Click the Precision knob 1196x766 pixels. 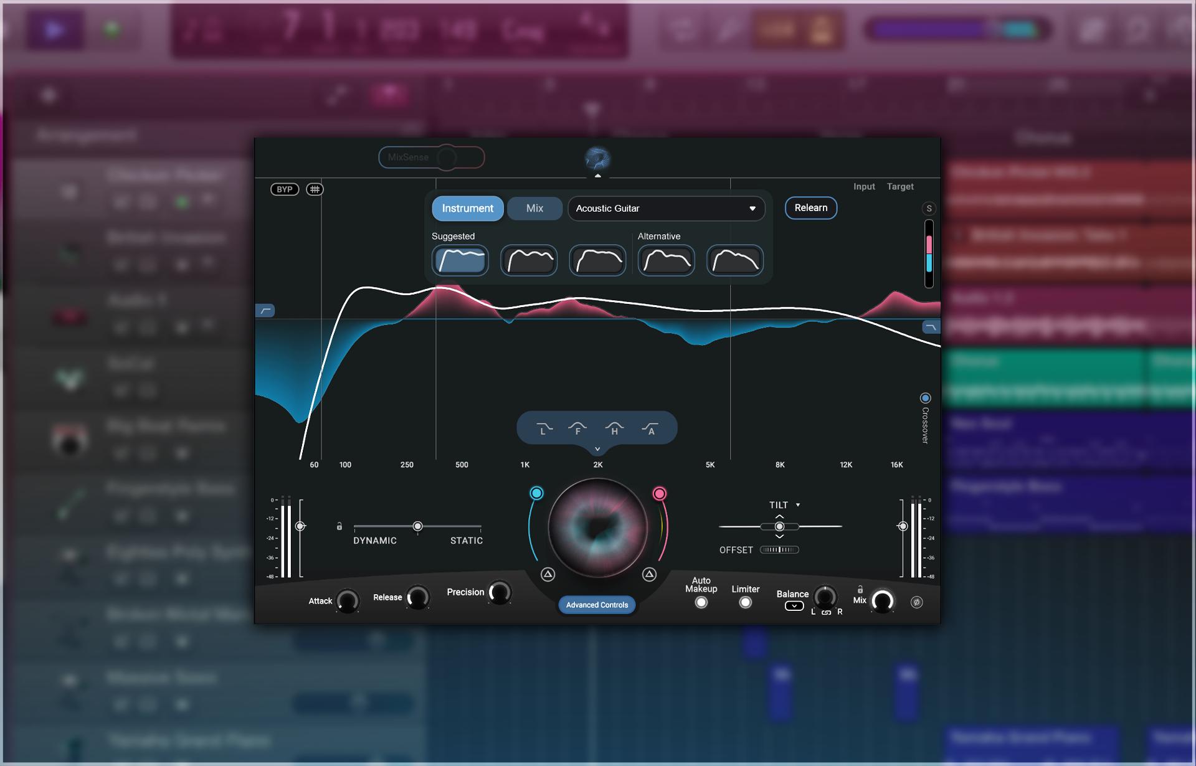point(500,592)
